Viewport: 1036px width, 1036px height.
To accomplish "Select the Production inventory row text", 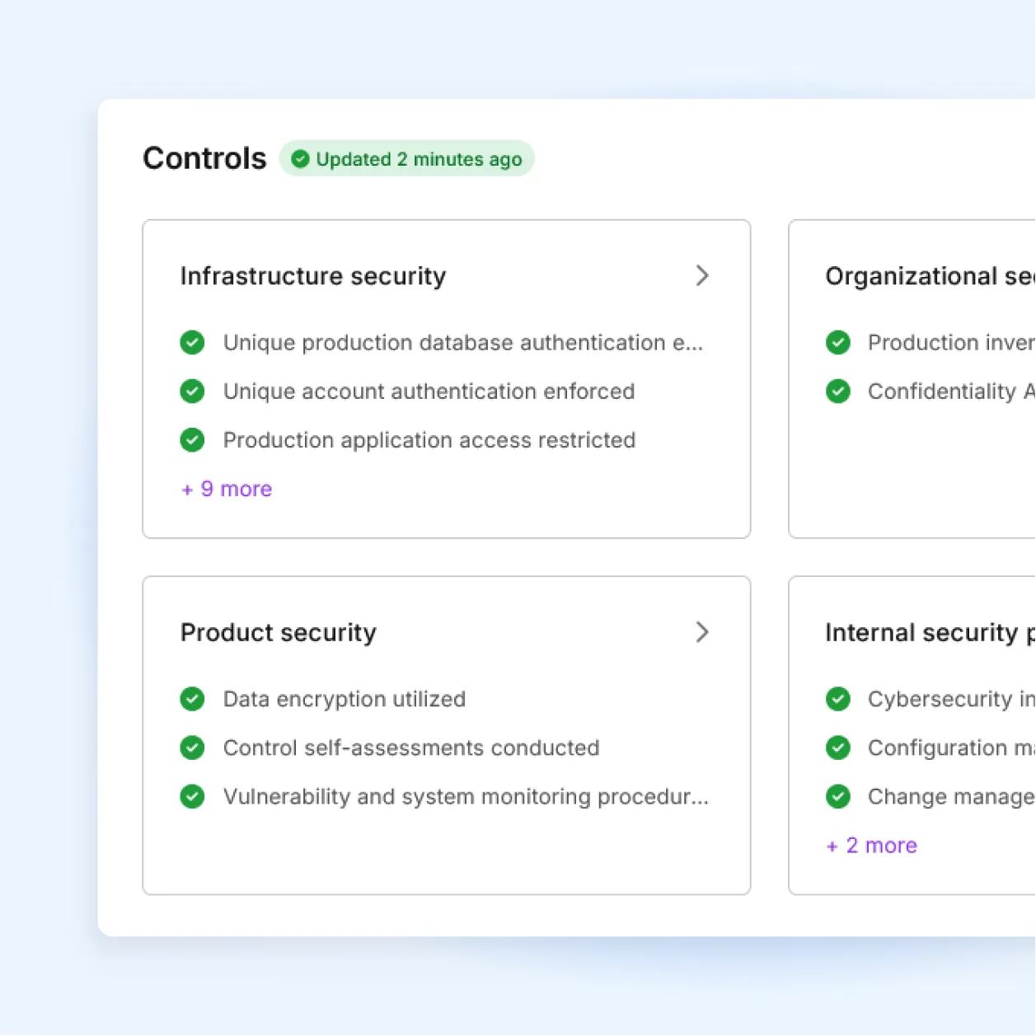I will click(x=952, y=342).
